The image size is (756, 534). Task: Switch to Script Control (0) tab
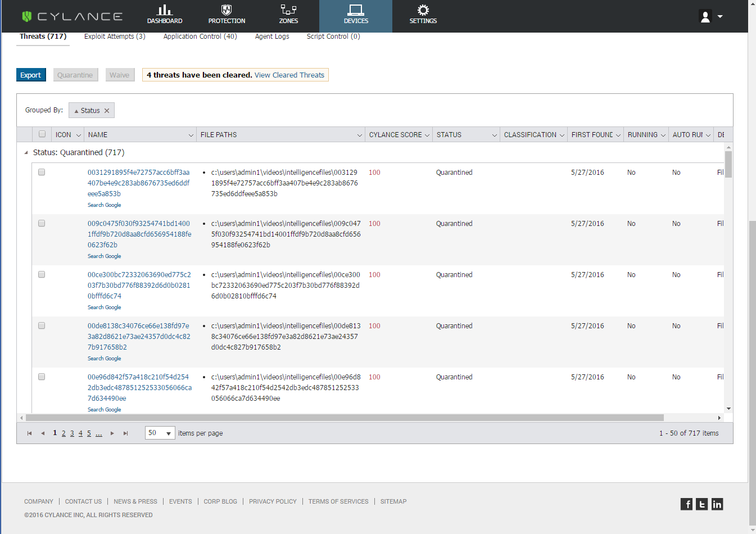[x=333, y=37]
